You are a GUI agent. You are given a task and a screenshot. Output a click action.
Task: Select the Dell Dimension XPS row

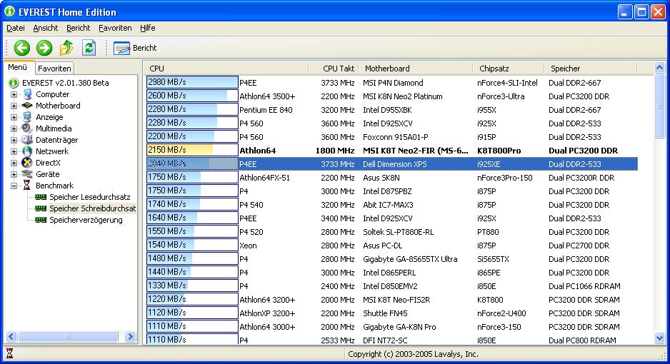click(391, 164)
